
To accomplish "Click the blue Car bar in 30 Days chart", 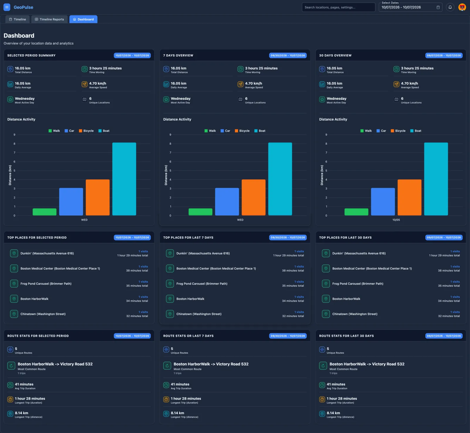I will (383, 202).
